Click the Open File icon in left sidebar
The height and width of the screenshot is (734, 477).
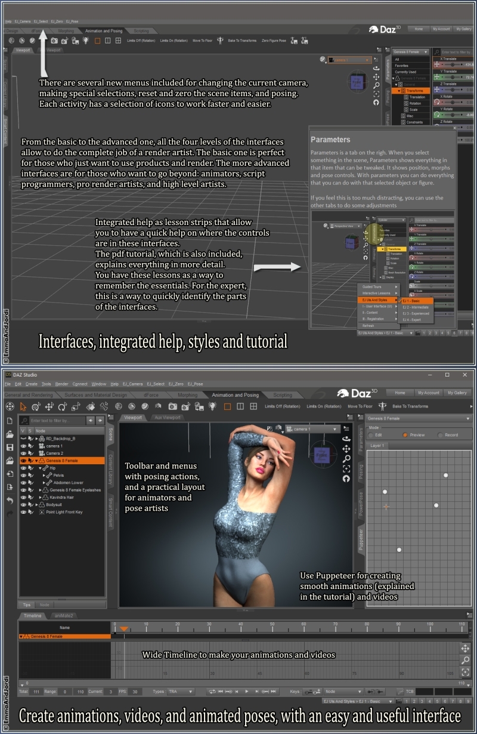pyautogui.click(x=10, y=434)
